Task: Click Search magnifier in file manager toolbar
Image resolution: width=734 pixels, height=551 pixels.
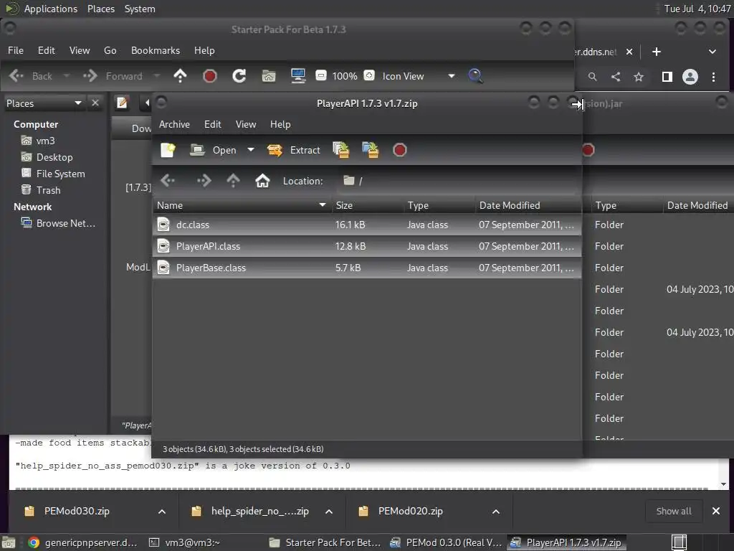Action: (x=476, y=76)
